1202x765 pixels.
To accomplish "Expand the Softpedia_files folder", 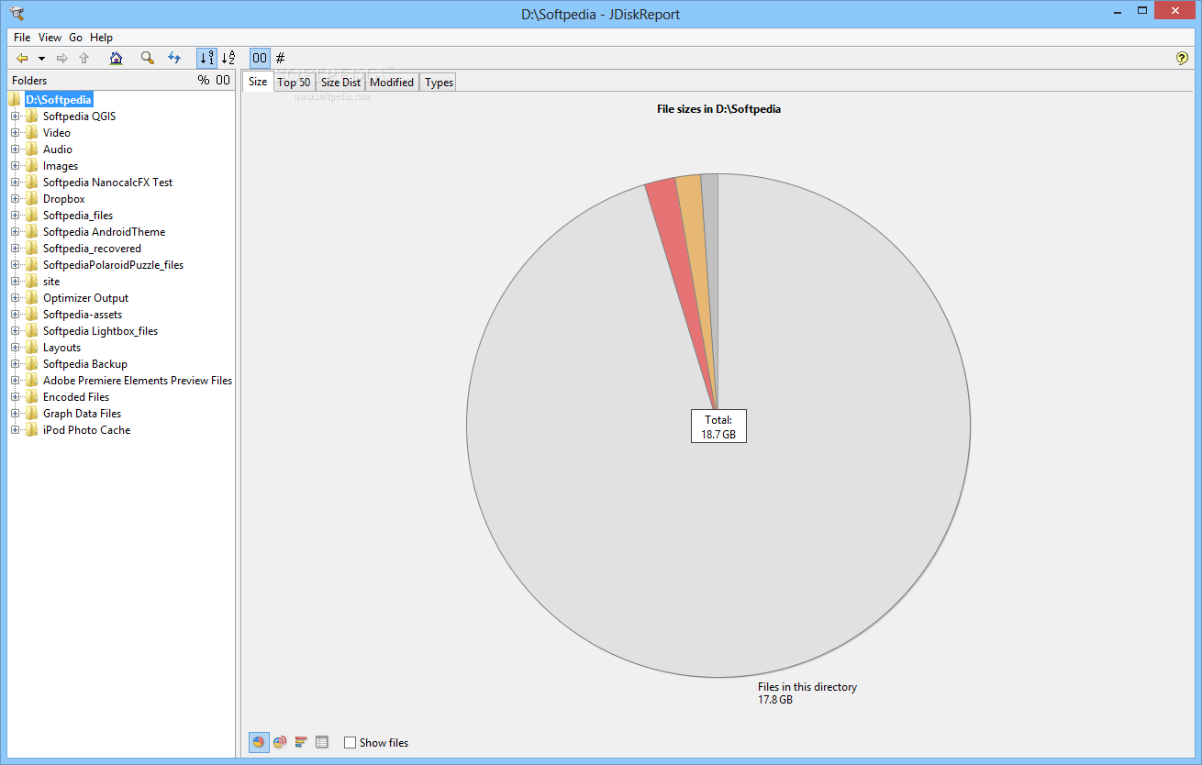I will [x=15, y=216].
